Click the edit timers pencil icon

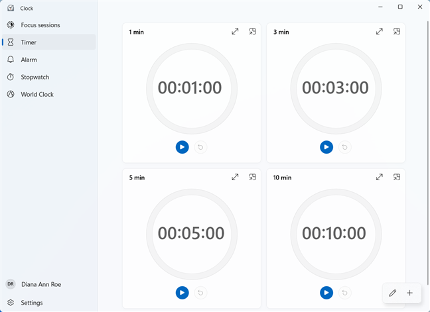[393, 293]
